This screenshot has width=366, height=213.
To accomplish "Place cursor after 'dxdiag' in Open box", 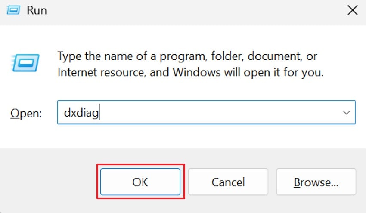I will point(100,113).
